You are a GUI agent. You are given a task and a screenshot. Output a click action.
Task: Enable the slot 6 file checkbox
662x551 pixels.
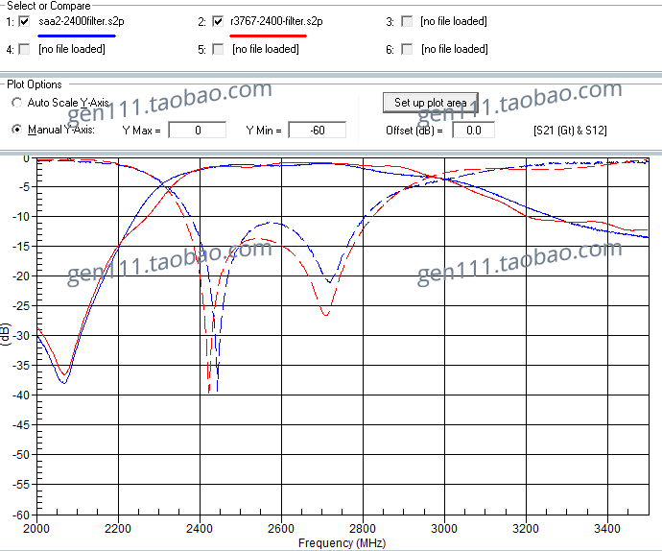coord(407,49)
